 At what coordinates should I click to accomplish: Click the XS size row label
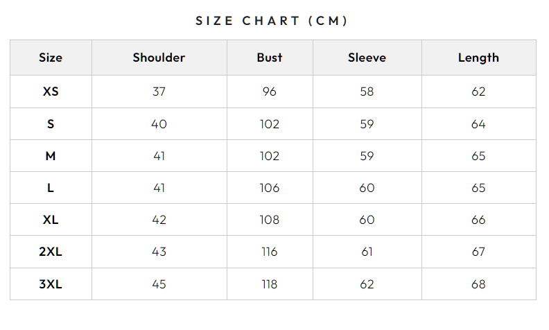pos(51,92)
